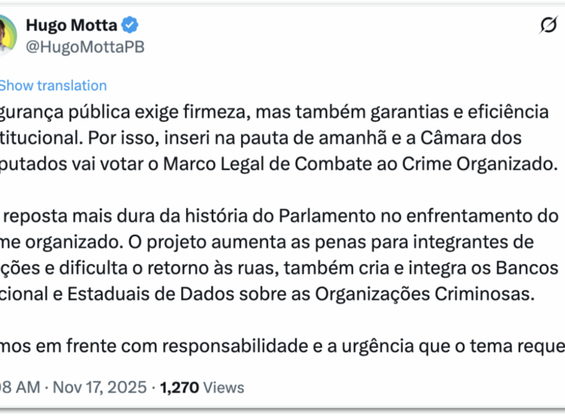Click the words "Organizações Criminosas" in the tweet
The width and height of the screenshot is (565, 416).
pyautogui.click(x=416, y=294)
